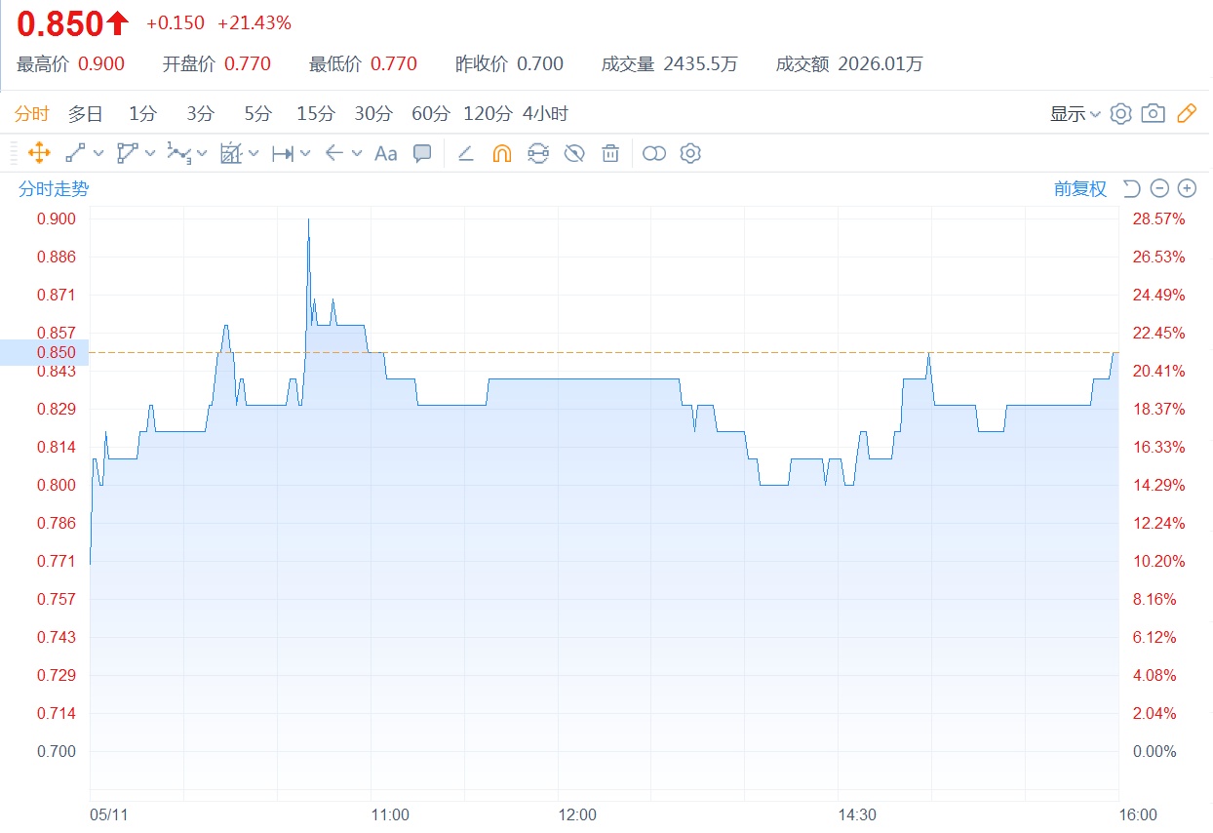This screenshot has width=1213, height=833.
Task: Open chart settings gear beside 显示
Action: pyautogui.click(x=1121, y=114)
